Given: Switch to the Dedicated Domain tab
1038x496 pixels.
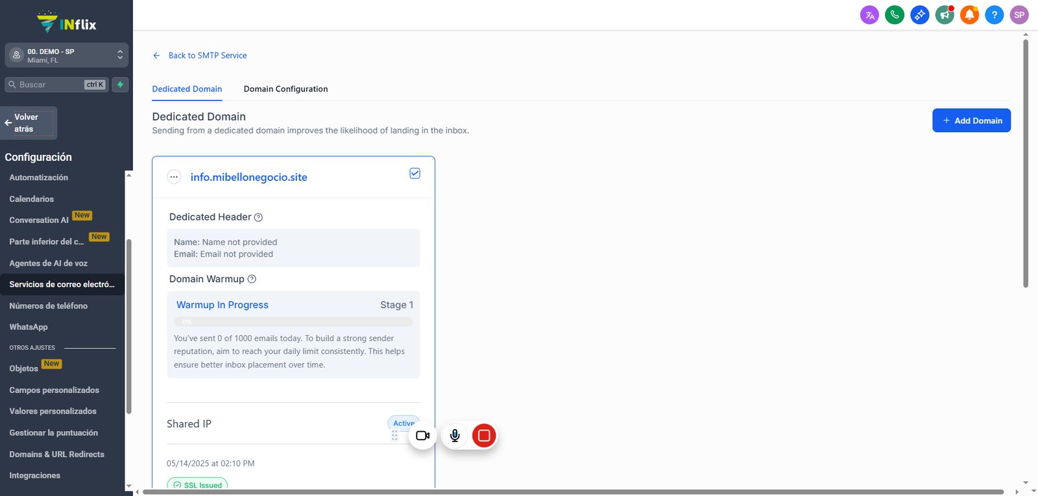Looking at the screenshot, I should click(187, 89).
